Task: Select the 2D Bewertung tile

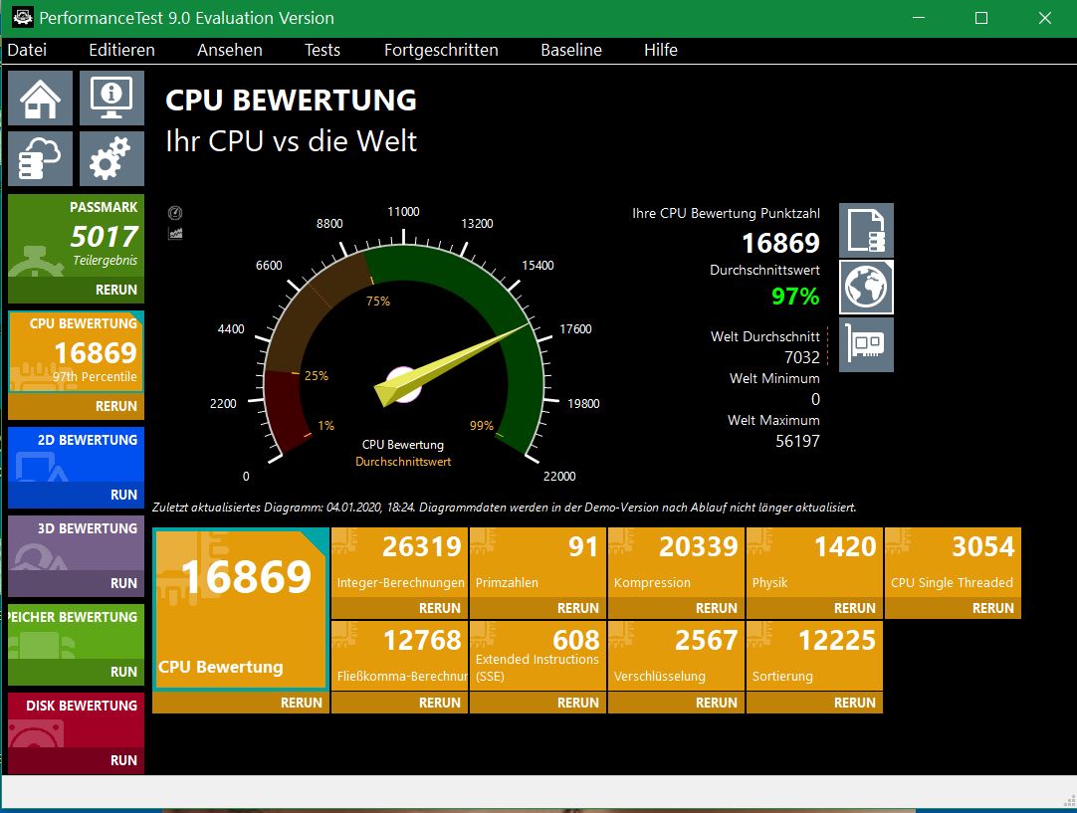Action: [77, 455]
